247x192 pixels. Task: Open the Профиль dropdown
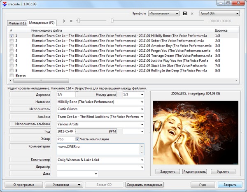pyautogui.click(x=163, y=14)
